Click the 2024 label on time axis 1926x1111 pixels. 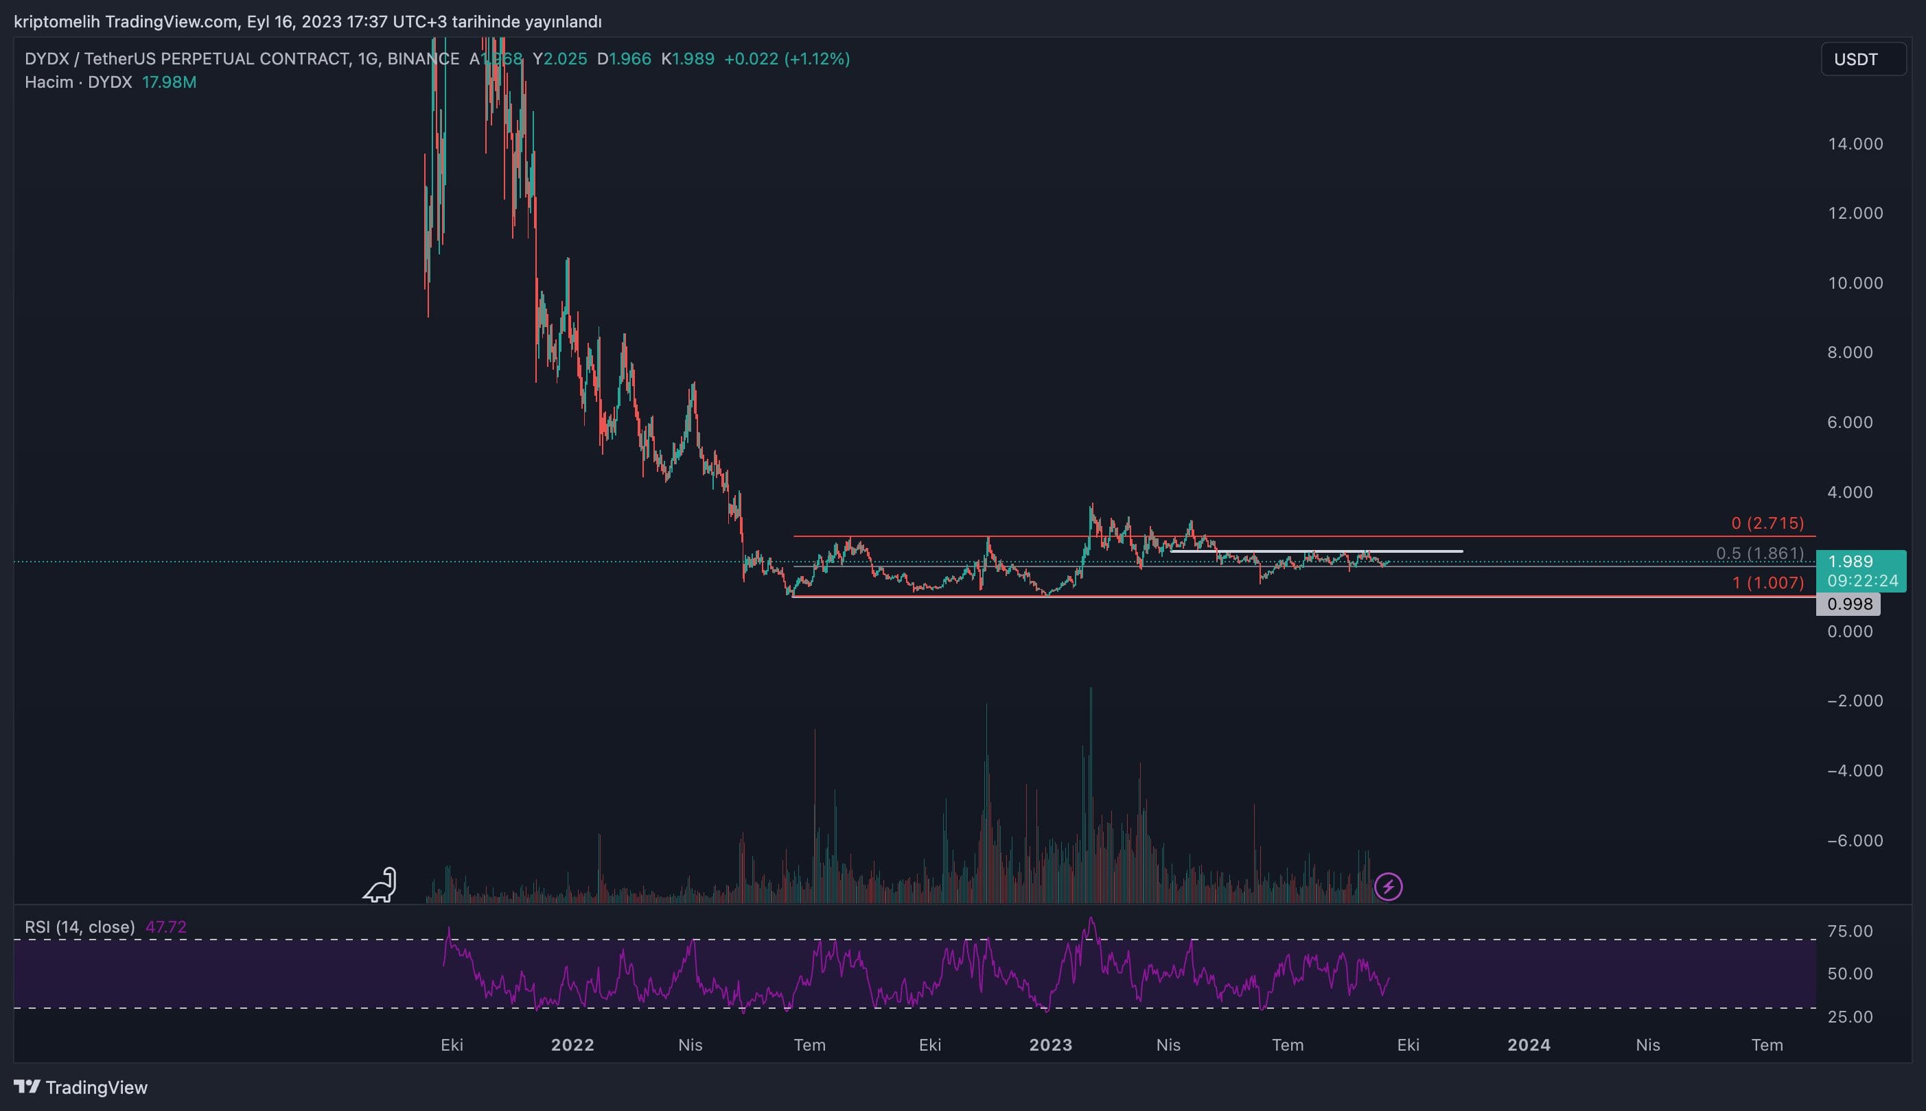pos(1529,1045)
